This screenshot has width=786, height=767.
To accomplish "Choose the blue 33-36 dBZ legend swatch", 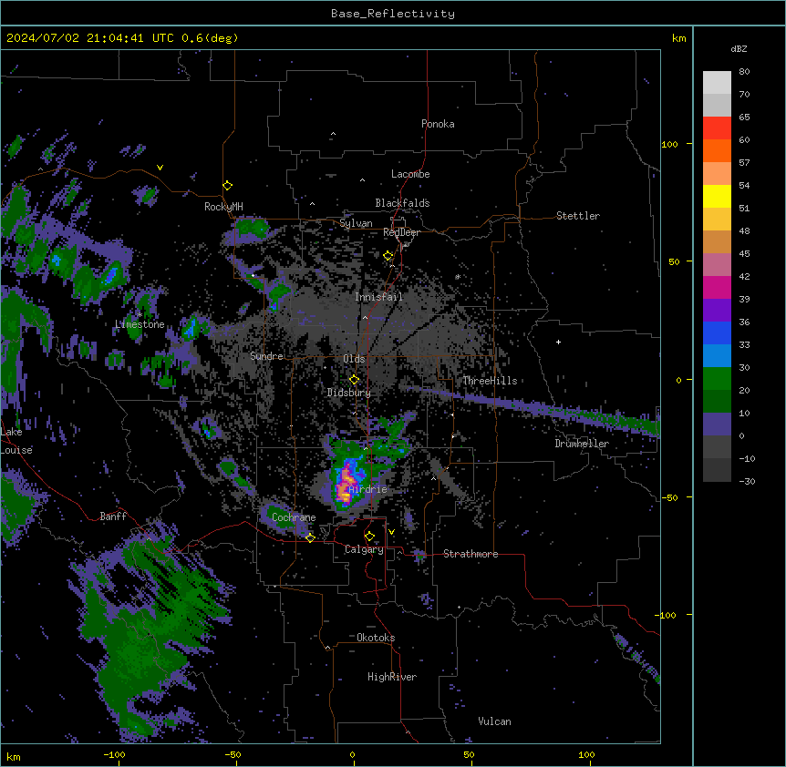I will coord(717,332).
